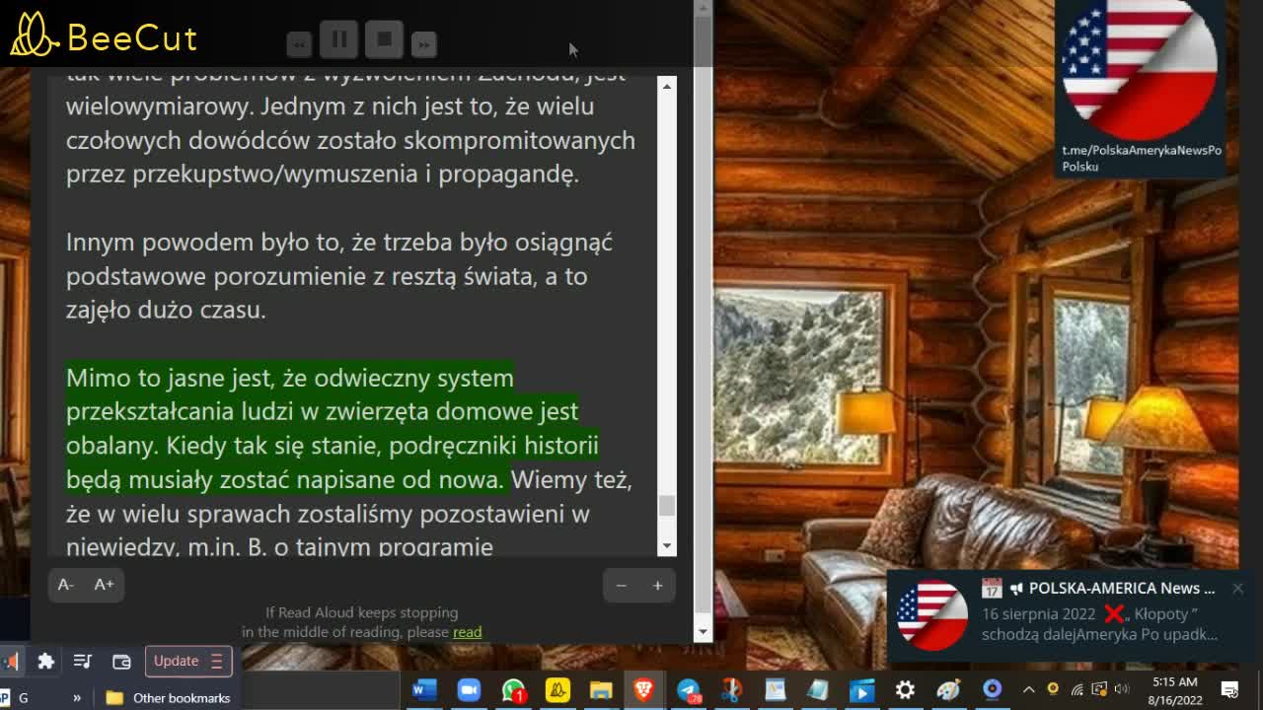This screenshot has width=1263, height=710.
Task: Click t.me/PolskaAmerykaNewsPoPolsku text
Action: pos(1141,158)
